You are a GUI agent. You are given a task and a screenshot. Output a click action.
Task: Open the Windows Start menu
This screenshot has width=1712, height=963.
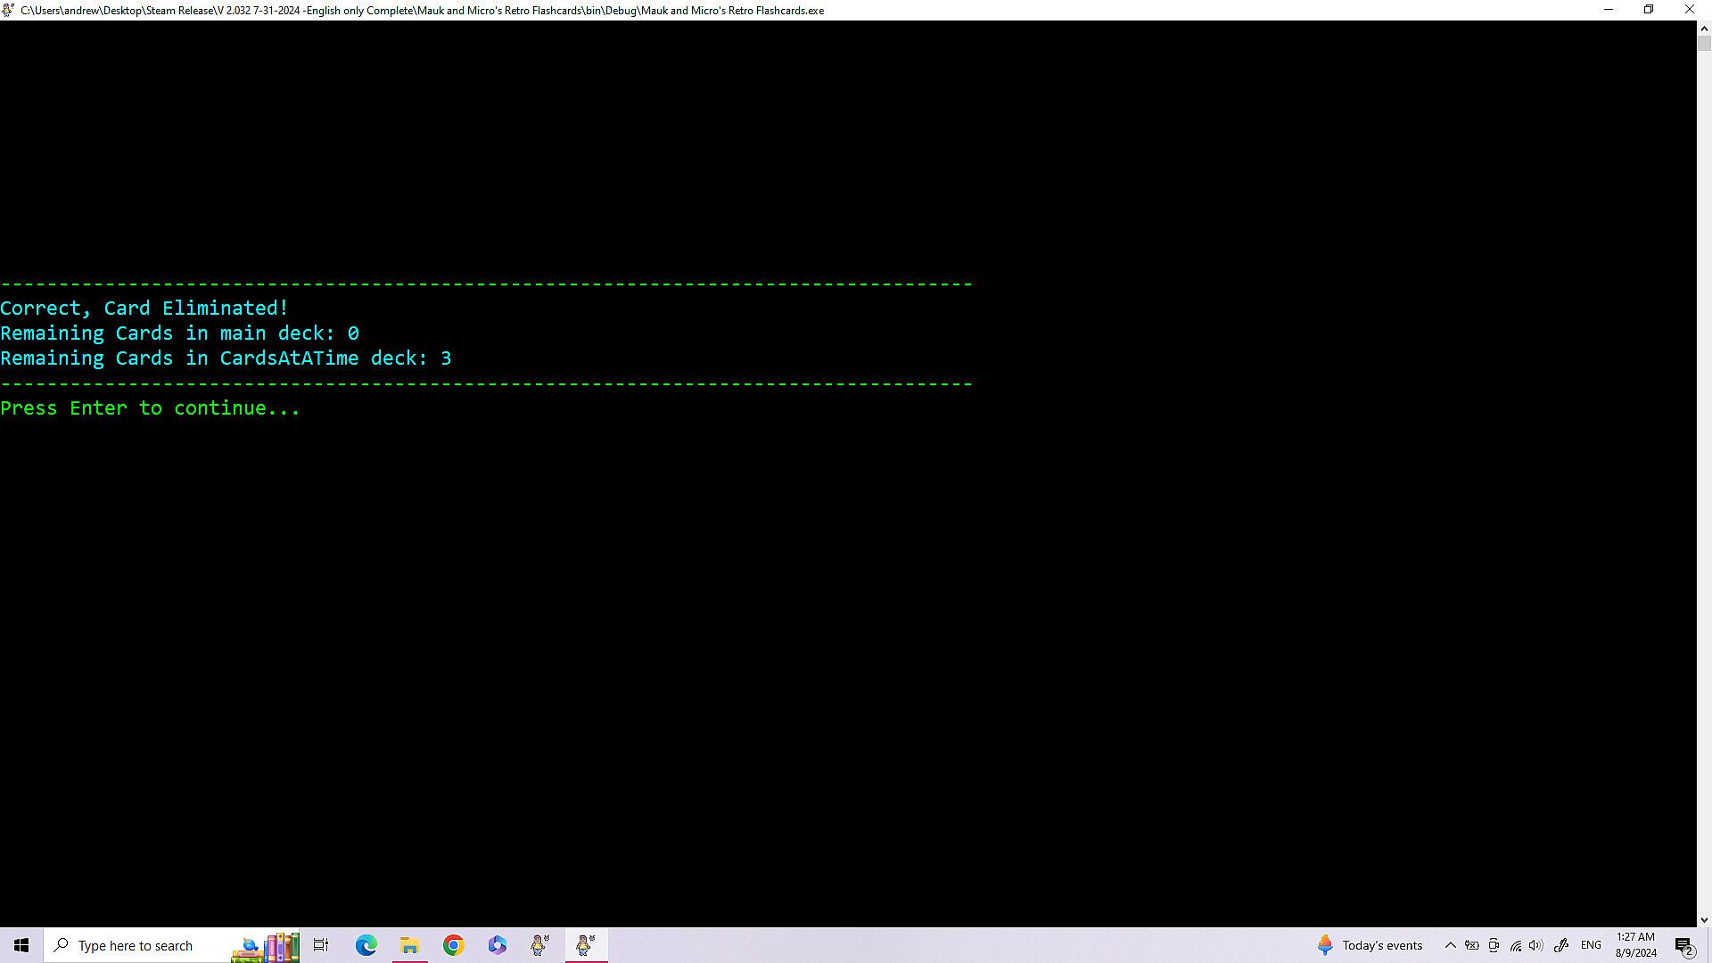[21, 945]
